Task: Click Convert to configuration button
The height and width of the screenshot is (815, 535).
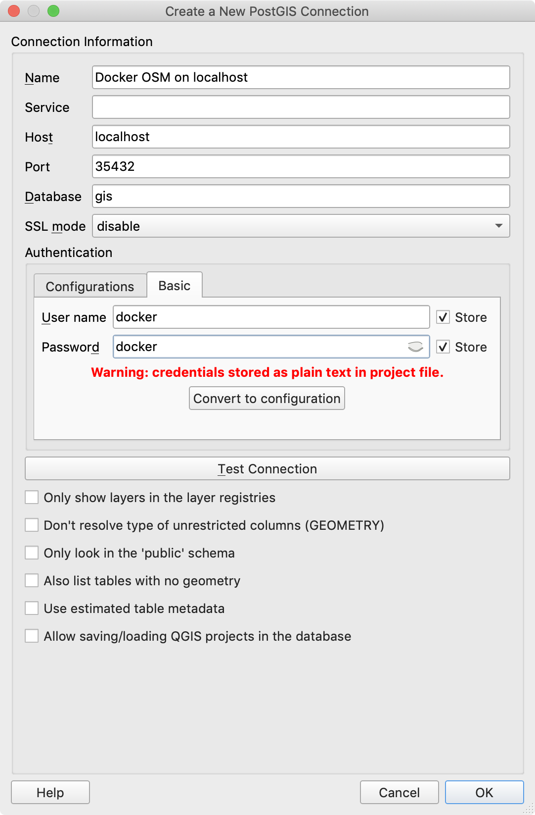Action: (267, 399)
